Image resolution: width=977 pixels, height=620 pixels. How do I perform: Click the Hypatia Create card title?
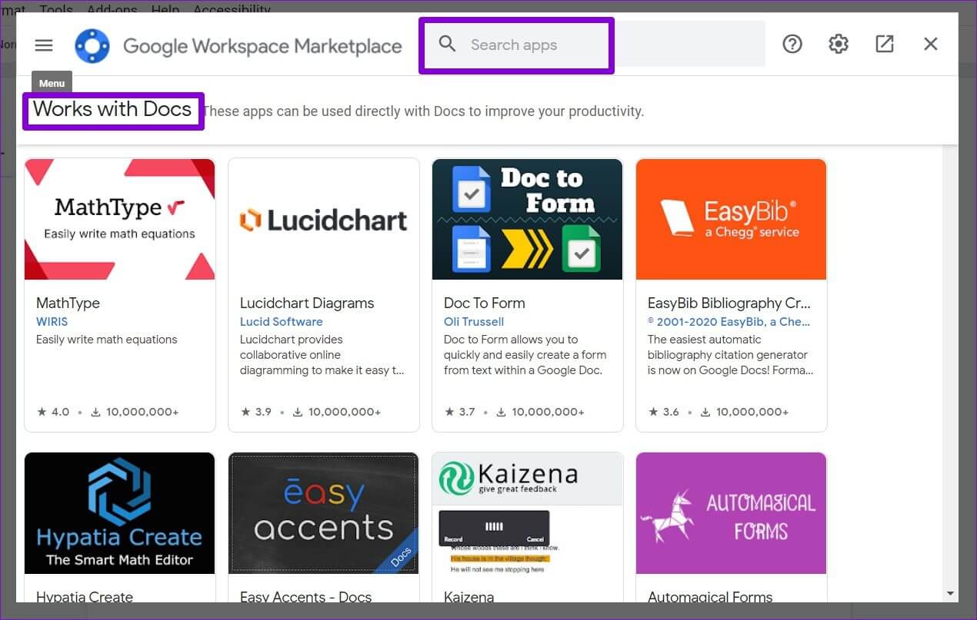pyautogui.click(x=85, y=597)
